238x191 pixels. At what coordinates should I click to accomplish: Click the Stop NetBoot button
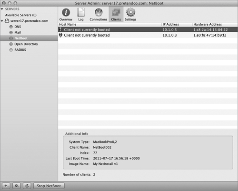(49, 186)
